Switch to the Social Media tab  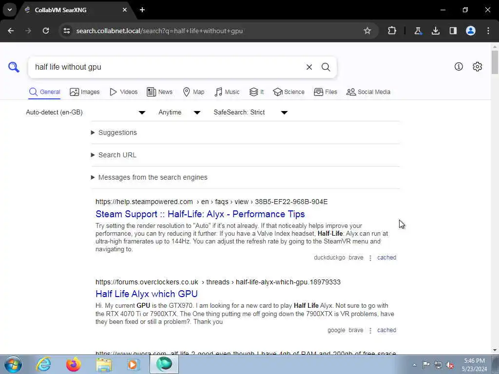(x=368, y=92)
